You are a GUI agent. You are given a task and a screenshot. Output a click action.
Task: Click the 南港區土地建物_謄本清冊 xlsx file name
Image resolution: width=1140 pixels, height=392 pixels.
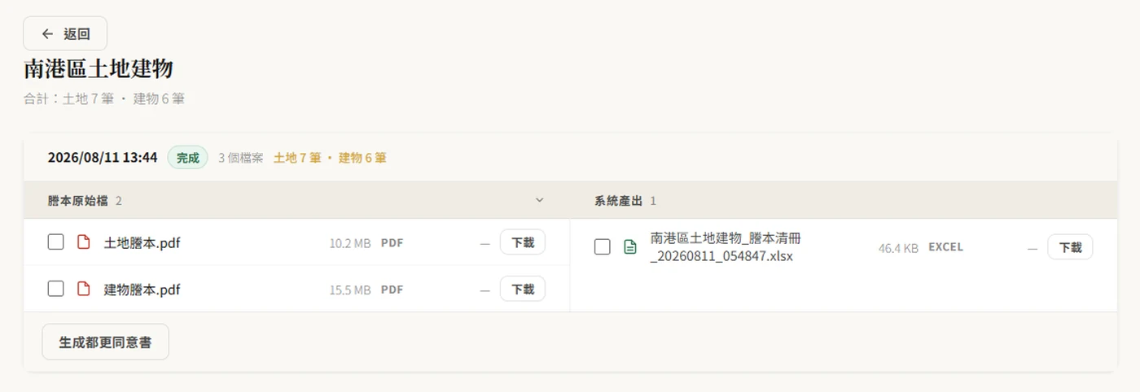click(x=726, y=247)
